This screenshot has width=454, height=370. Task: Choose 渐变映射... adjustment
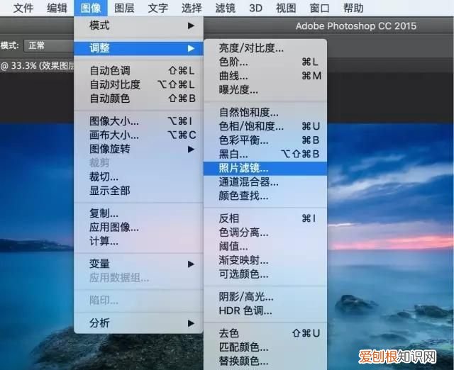tap(265, 260)
